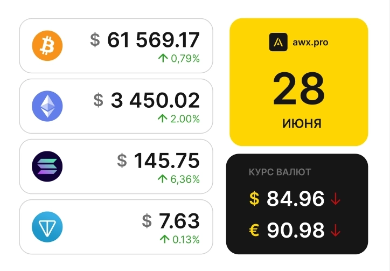The height and width of the screenshot is (271, 390).
Task: Click the green arrow next to 6,36%
Action: tap(163, 179)
